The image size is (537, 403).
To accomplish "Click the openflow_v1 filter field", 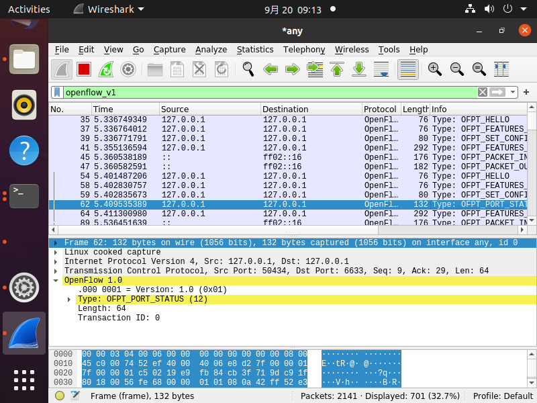I will [270, 92].
